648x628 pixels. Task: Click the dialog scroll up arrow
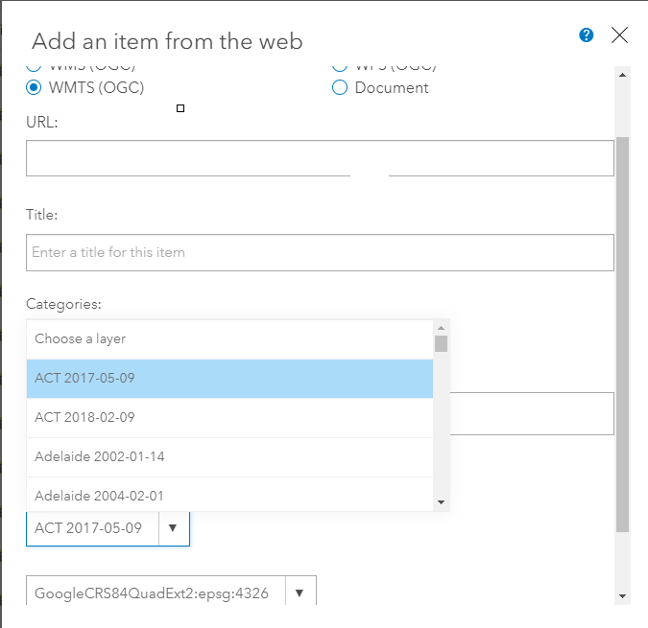coord(622,75)
